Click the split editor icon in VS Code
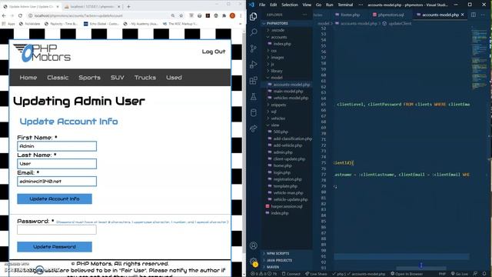492x277 pixels. coord(474,15)
